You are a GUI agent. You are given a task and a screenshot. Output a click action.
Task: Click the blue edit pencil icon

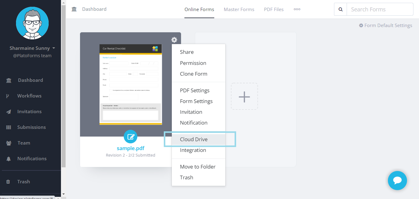pyautogui.click(x=131, y=137)
